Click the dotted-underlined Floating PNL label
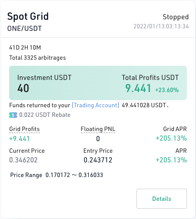 tap(98, 129)
